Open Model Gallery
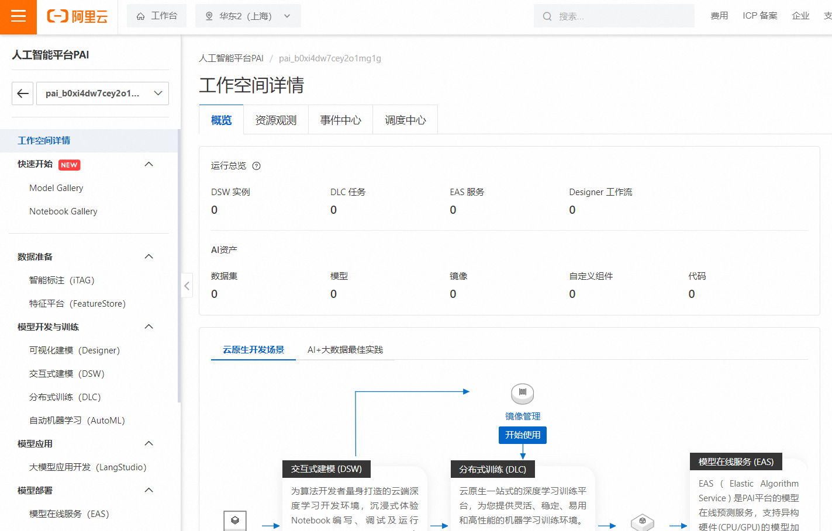 coord(56,188)
